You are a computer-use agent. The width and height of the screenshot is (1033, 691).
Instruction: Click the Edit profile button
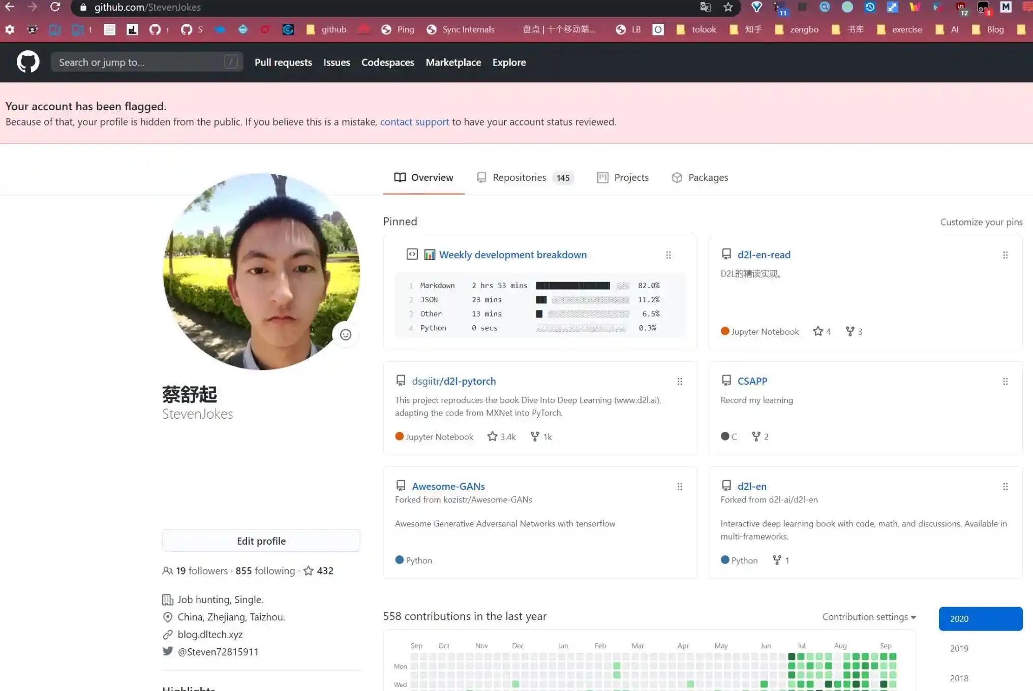tap(261, 541)
